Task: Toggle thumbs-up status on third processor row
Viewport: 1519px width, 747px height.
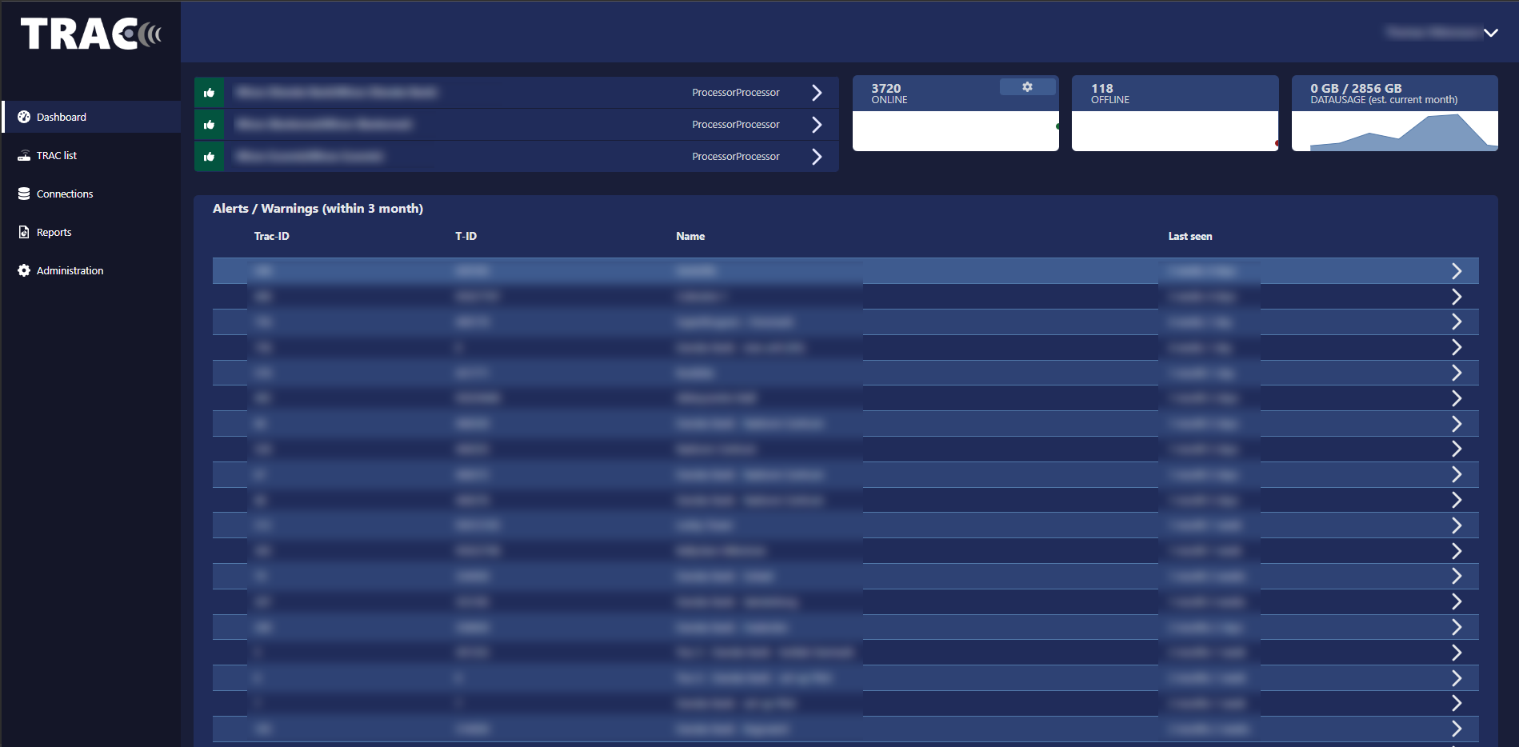Action: coord(209,157)
